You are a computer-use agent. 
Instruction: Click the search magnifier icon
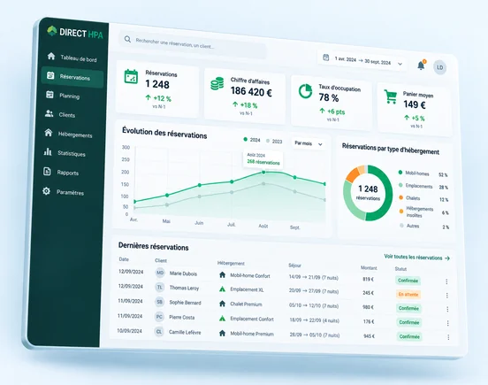[127, 39]
